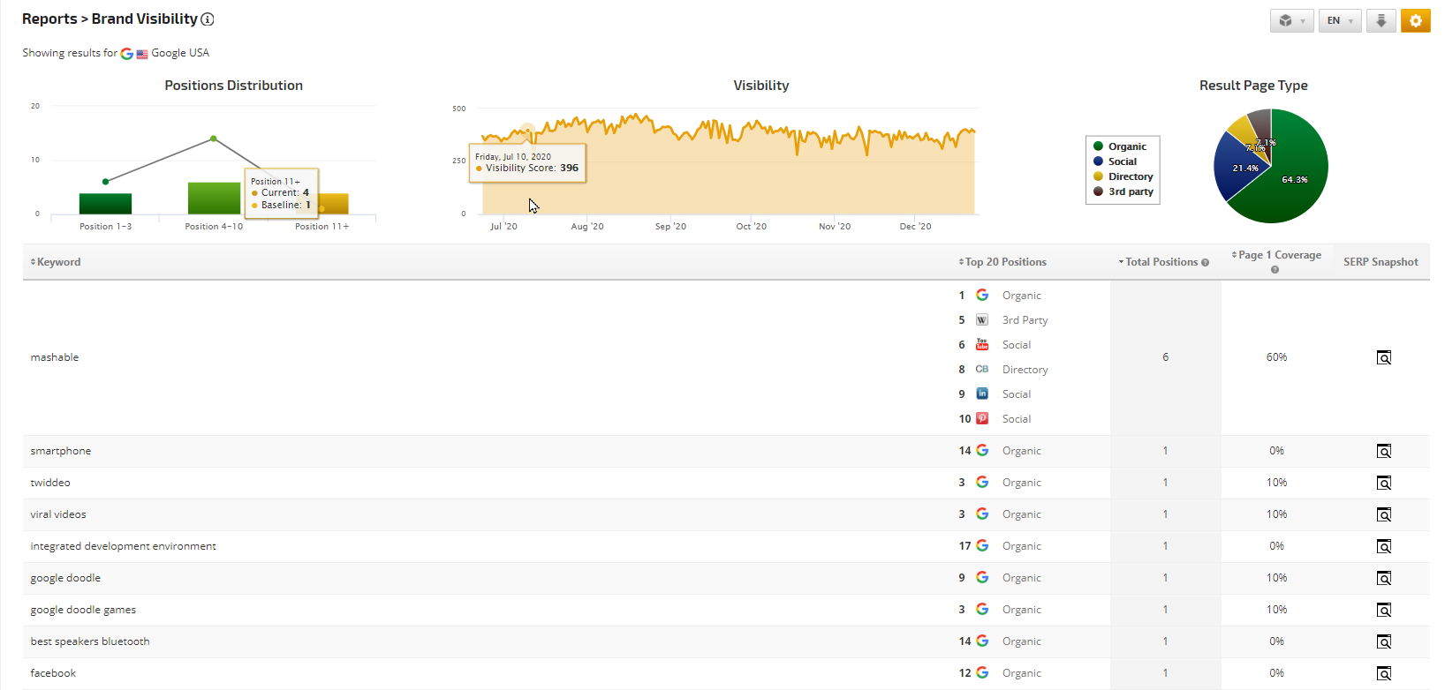Click YouTube icon in mashable position 6
The height and width of the screenshot is (690, 1445).
(982, 345)
